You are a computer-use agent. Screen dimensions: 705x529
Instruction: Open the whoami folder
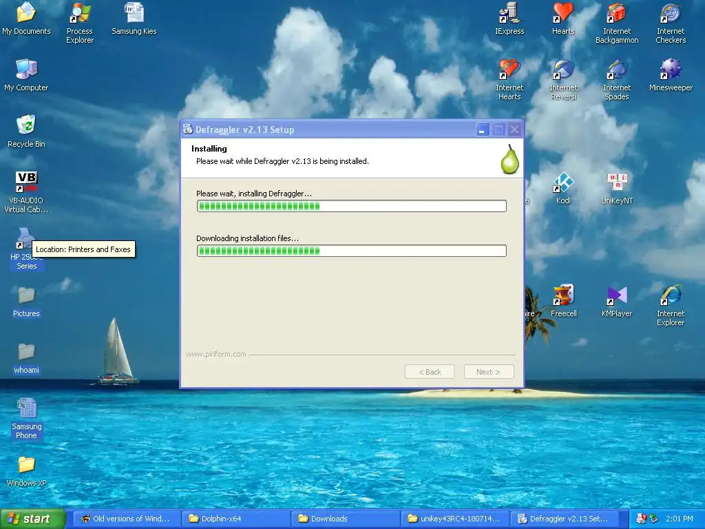tap(26, 358)
